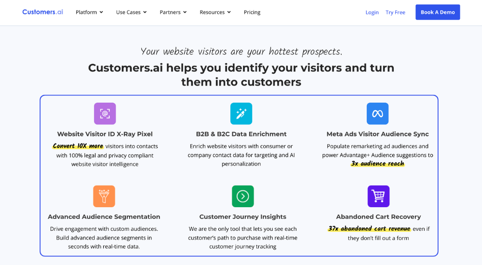
Task: Click the Abandoned Cart Recovery heading
Action: (x=378, y=217)
